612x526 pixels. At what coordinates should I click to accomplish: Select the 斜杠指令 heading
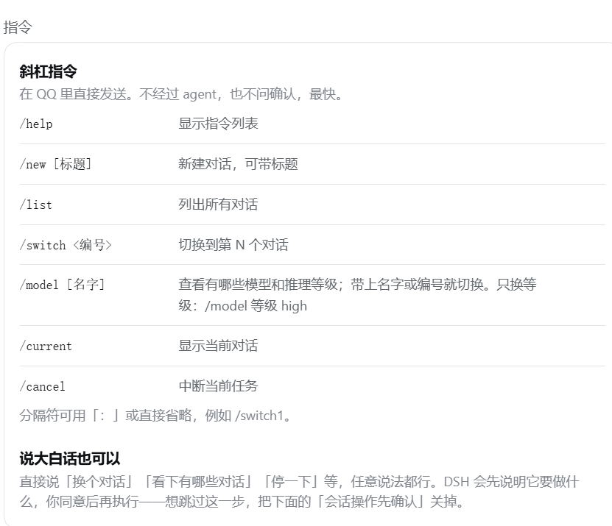click(48, 71)
